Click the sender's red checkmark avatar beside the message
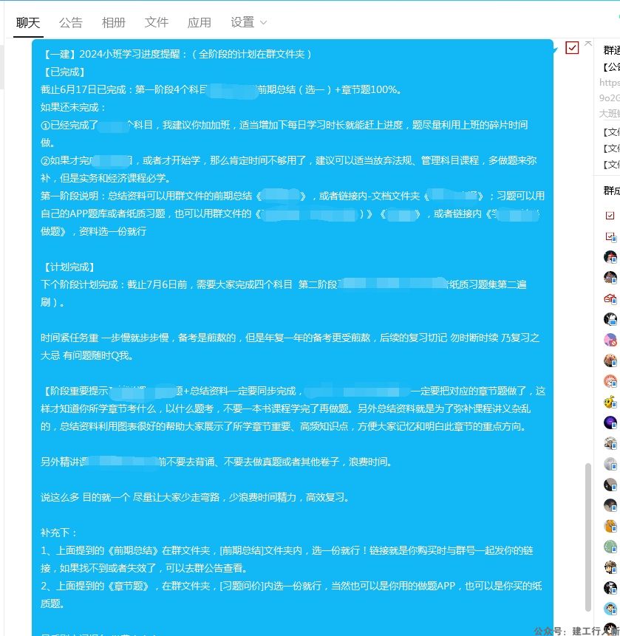This screenshot has width=620, height=636. click(x=572, y=48)
